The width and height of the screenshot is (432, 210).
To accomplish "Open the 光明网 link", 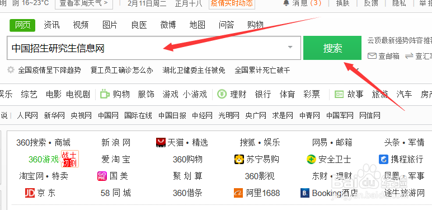I will [229, 115].
